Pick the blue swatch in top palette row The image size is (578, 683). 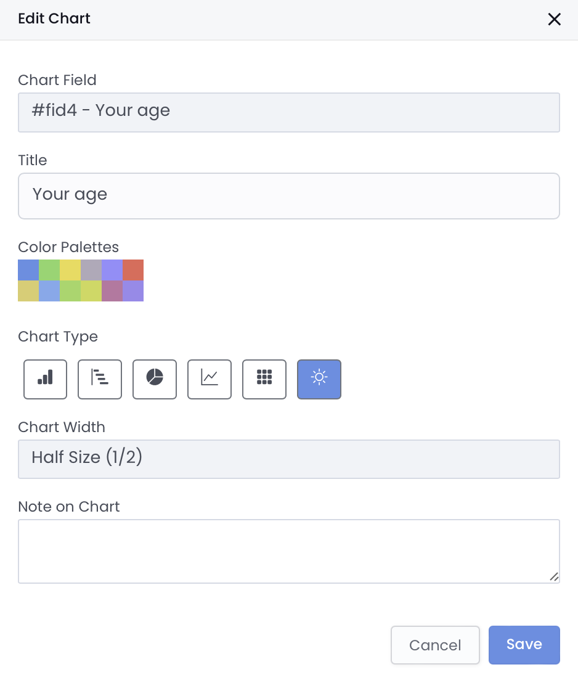28,270
